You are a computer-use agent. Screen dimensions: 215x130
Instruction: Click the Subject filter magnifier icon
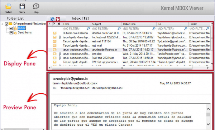tap(119, 28)
